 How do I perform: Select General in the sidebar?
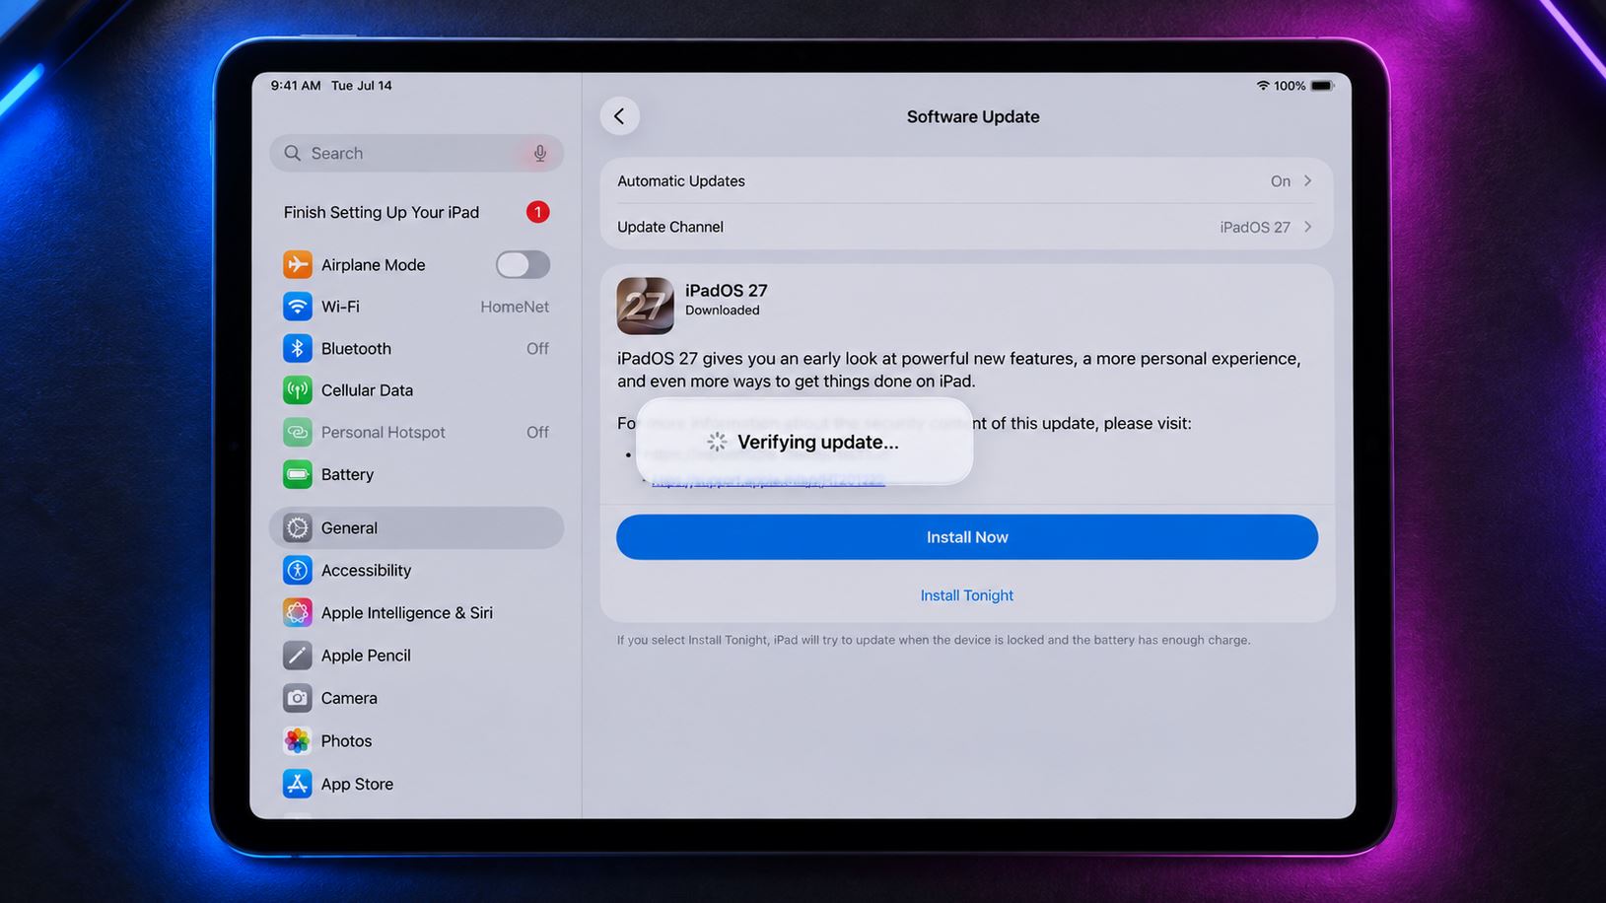416,527
